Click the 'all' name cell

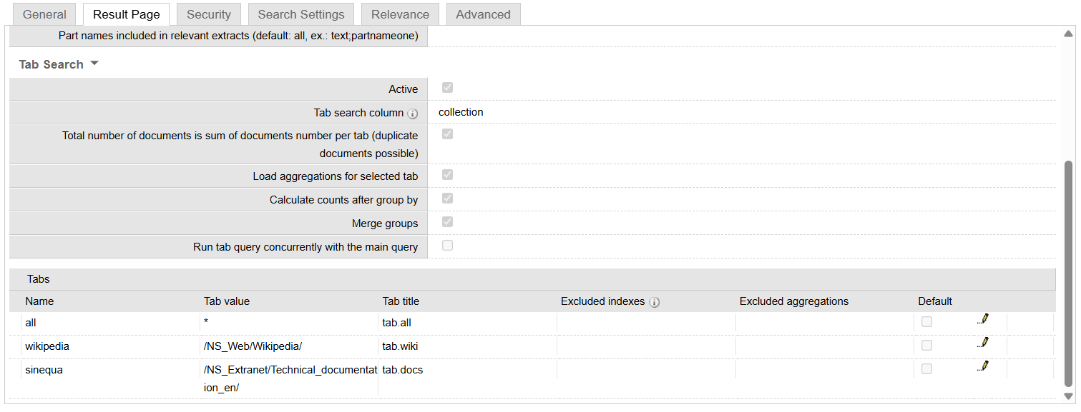point(110,323)
